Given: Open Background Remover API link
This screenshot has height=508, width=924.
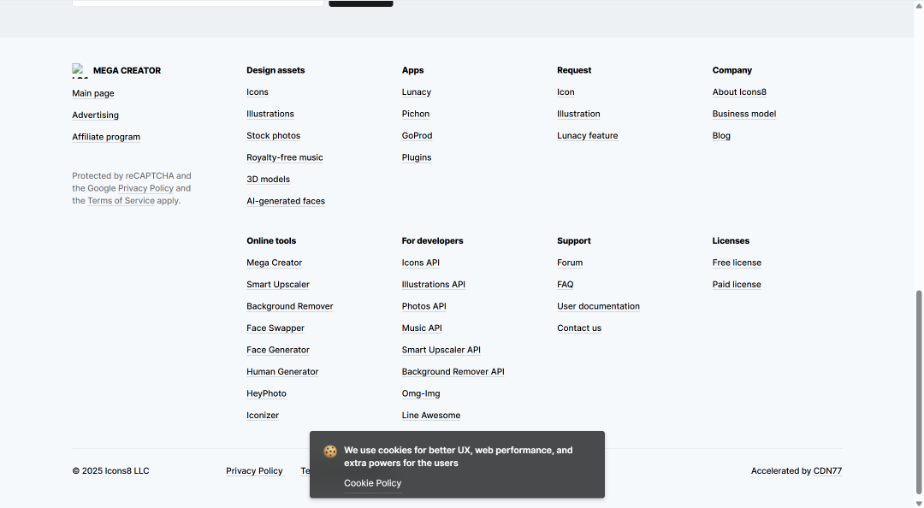Looking at the screenshot, I should click(453, 372).
